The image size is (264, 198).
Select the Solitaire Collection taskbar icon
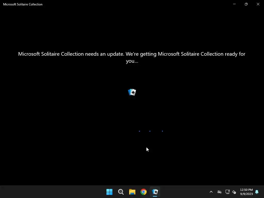point(155,192)
